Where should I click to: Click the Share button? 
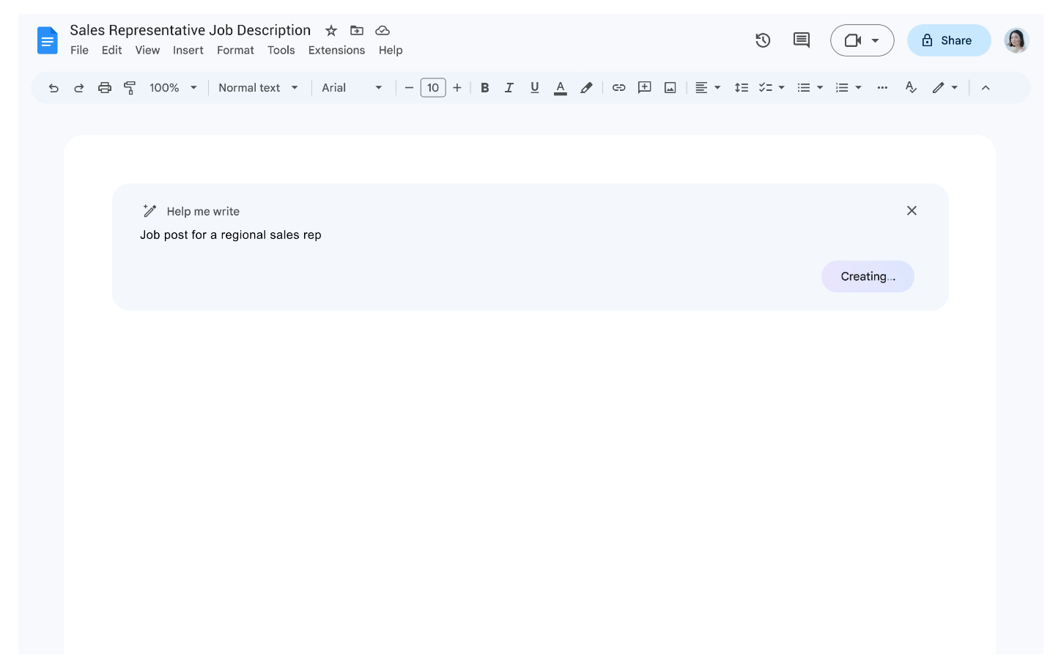948,40
